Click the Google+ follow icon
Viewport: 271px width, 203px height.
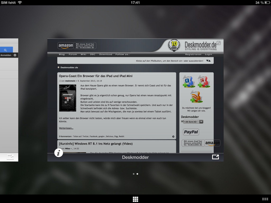(x=204, y=81)
